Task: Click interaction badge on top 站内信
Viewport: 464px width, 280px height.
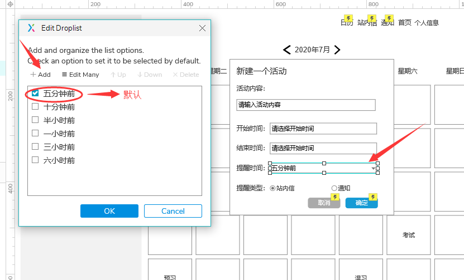Action: 372,18
